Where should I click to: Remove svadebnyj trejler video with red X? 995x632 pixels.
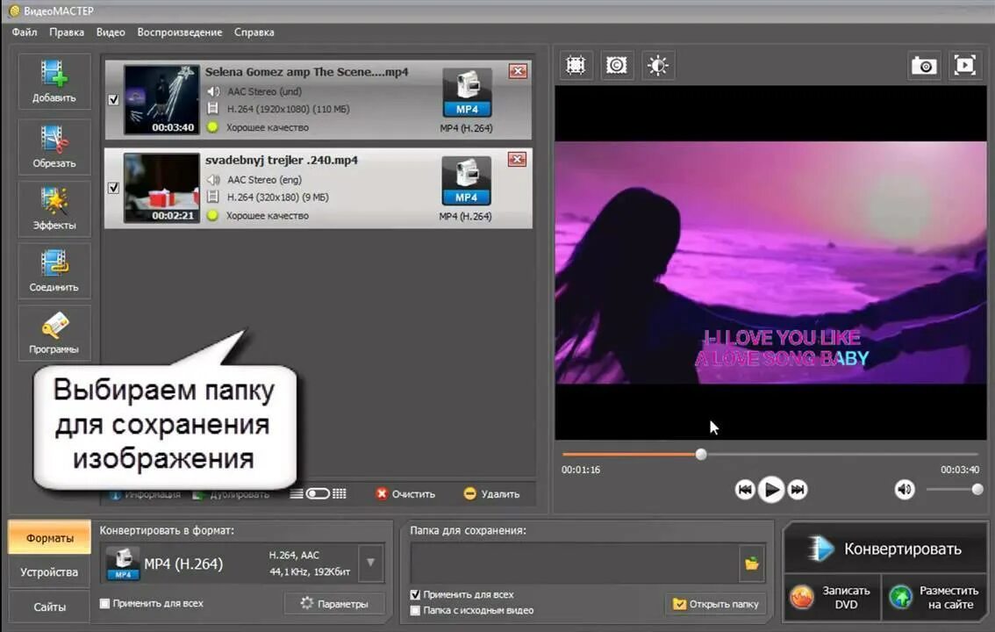pos(518,159)
